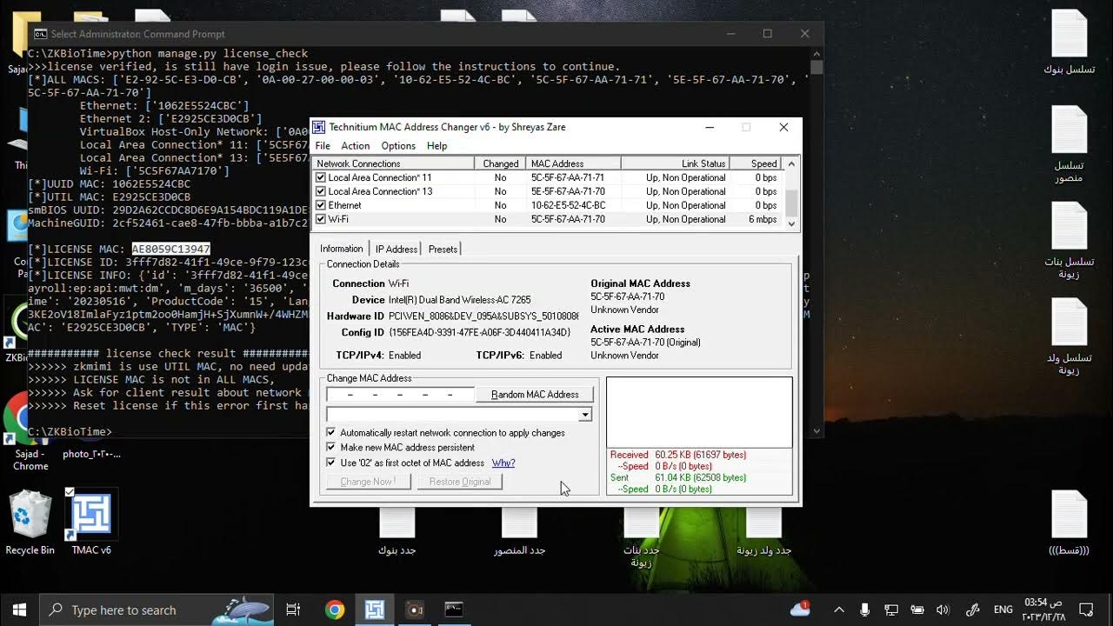This screenshot has height=626, width=1113.
Task: Click the Command Prompt vertical scrollbar
Action: 816,243
